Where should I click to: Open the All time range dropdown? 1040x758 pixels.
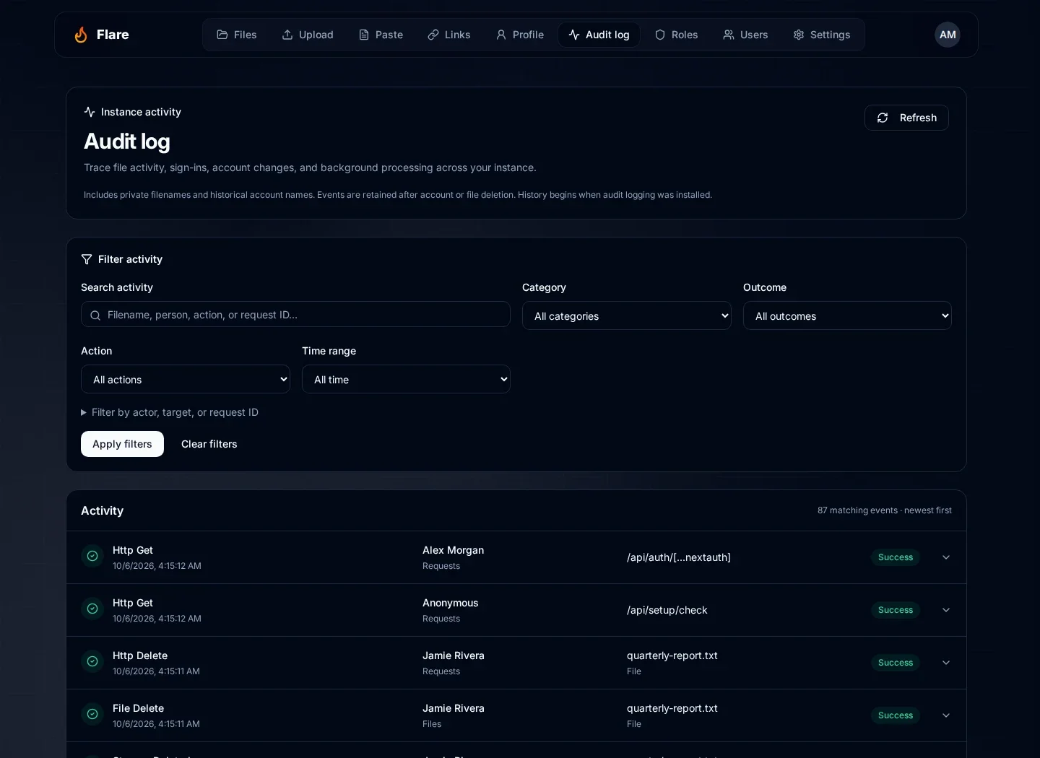click(406, 379)
